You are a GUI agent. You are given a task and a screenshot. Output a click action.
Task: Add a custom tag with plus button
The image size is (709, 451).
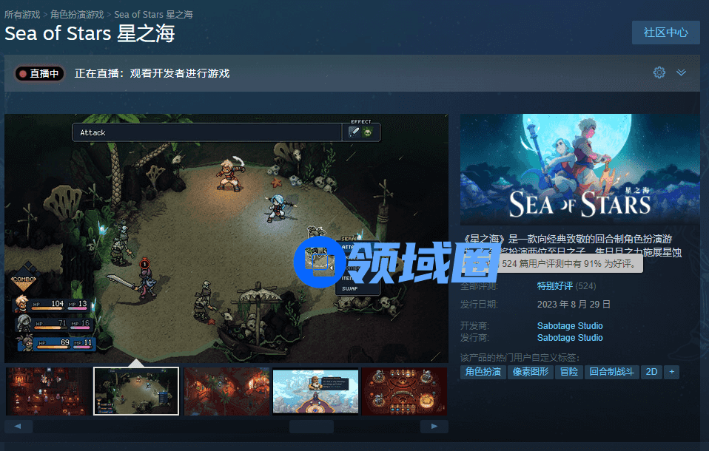[671, 372]
